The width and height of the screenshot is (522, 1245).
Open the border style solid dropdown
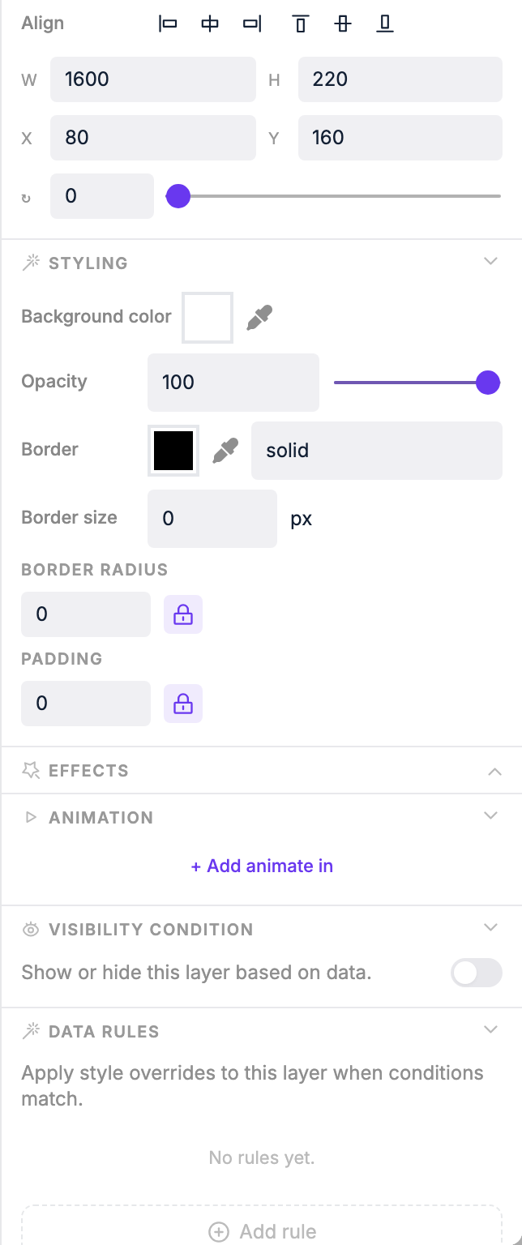coord(376,451)
